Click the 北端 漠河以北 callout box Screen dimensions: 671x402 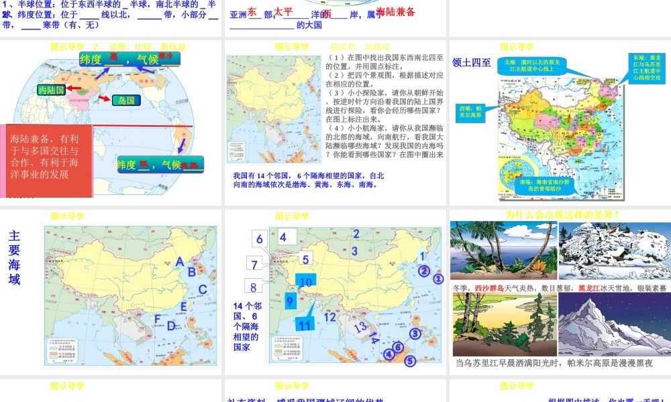pyautogui.click(x=532, y=66)
